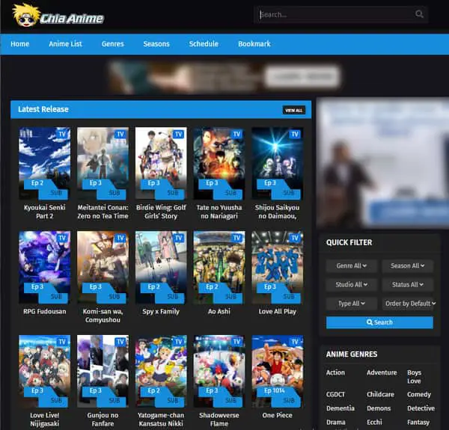Open the Seasons menu item
This screenshot has height=430, width=449.
point(156,44)
